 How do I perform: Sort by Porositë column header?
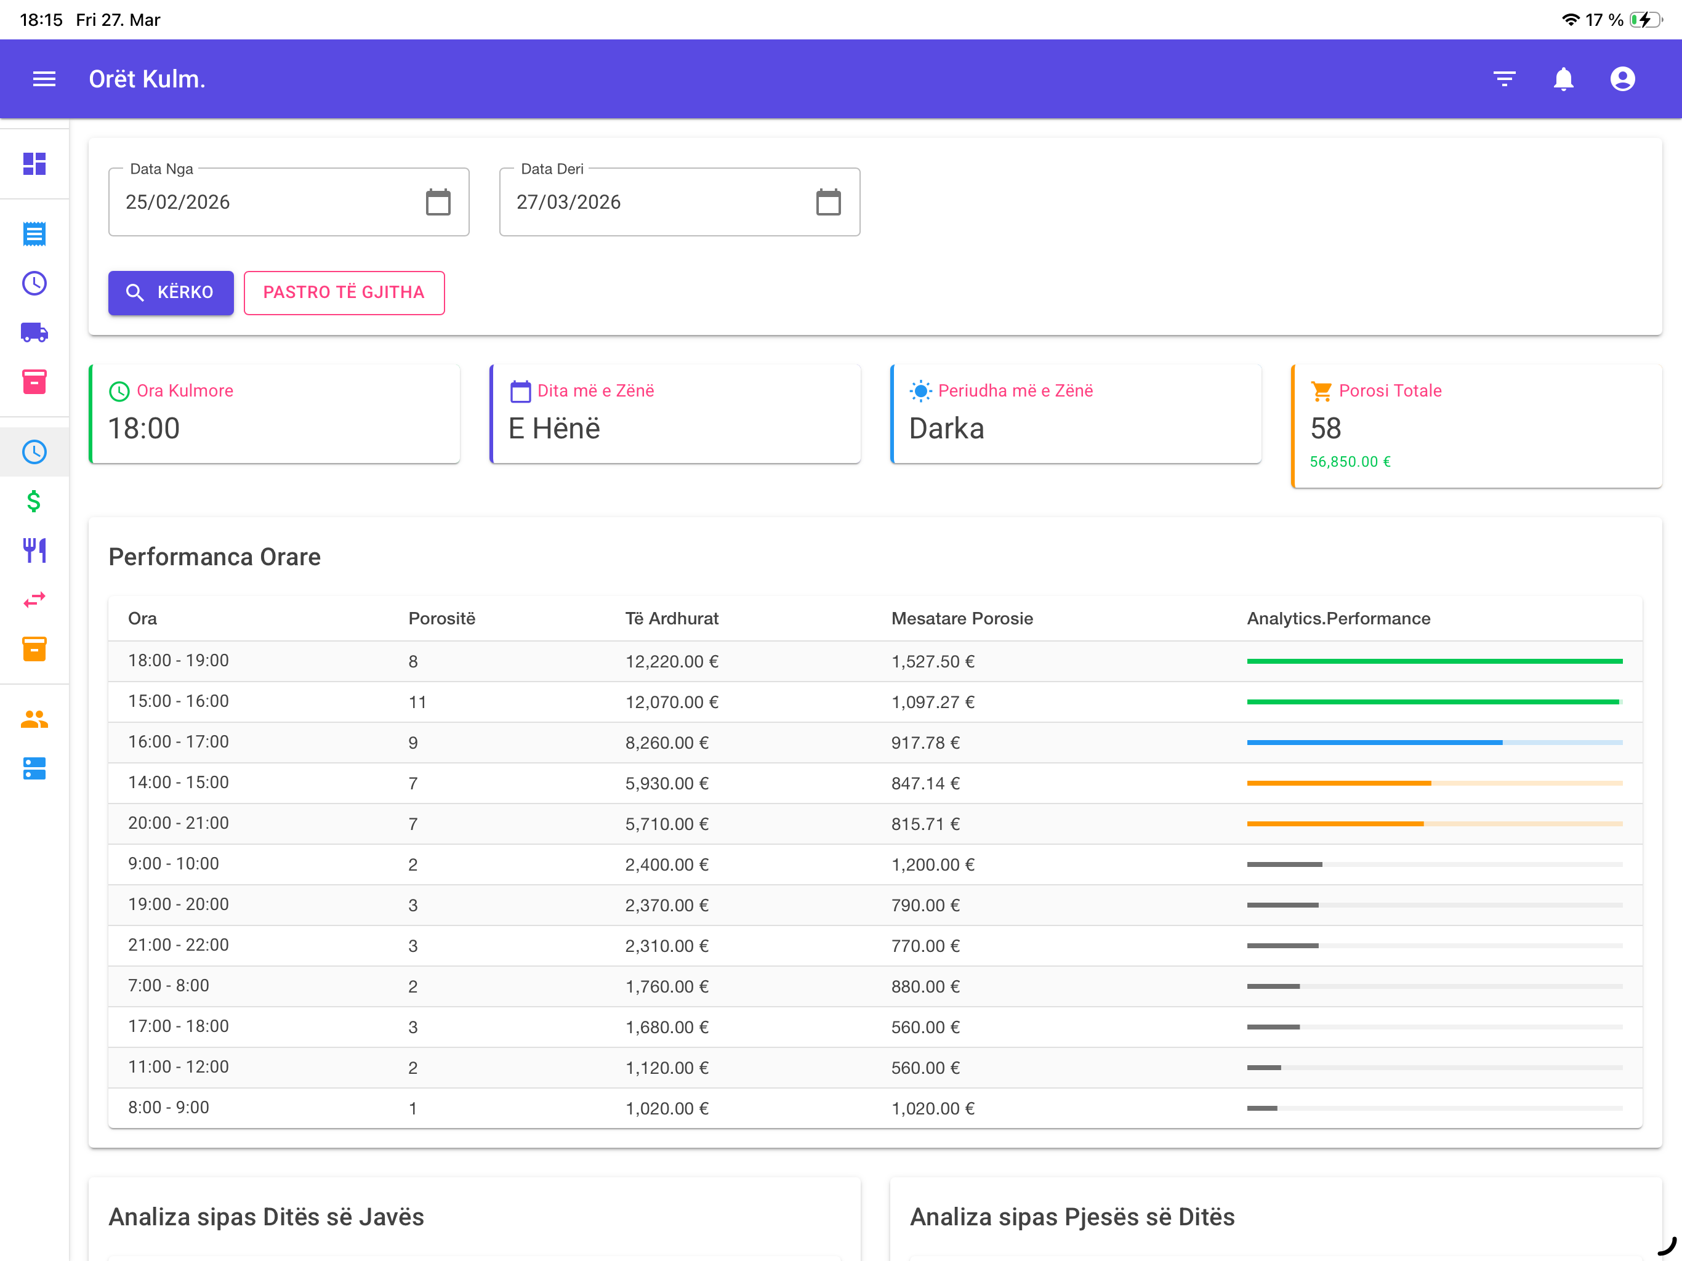[x=442, y=618]
